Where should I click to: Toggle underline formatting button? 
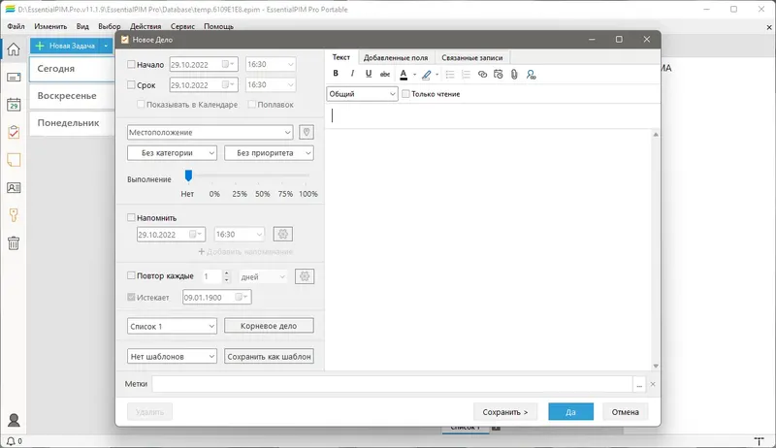click(369, 74)
